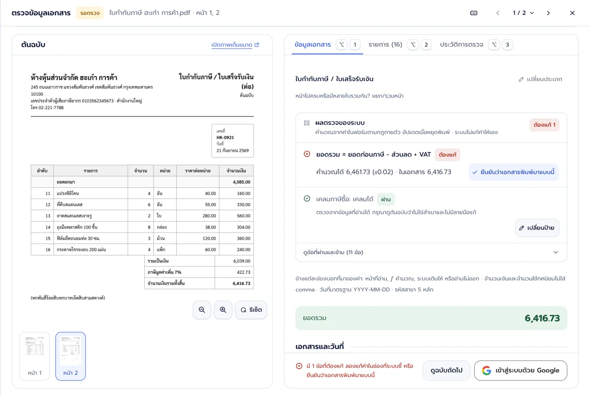Expand ดูข้อที่ผ่านและข้าม (11 ข้อ) section

point(431,252)
